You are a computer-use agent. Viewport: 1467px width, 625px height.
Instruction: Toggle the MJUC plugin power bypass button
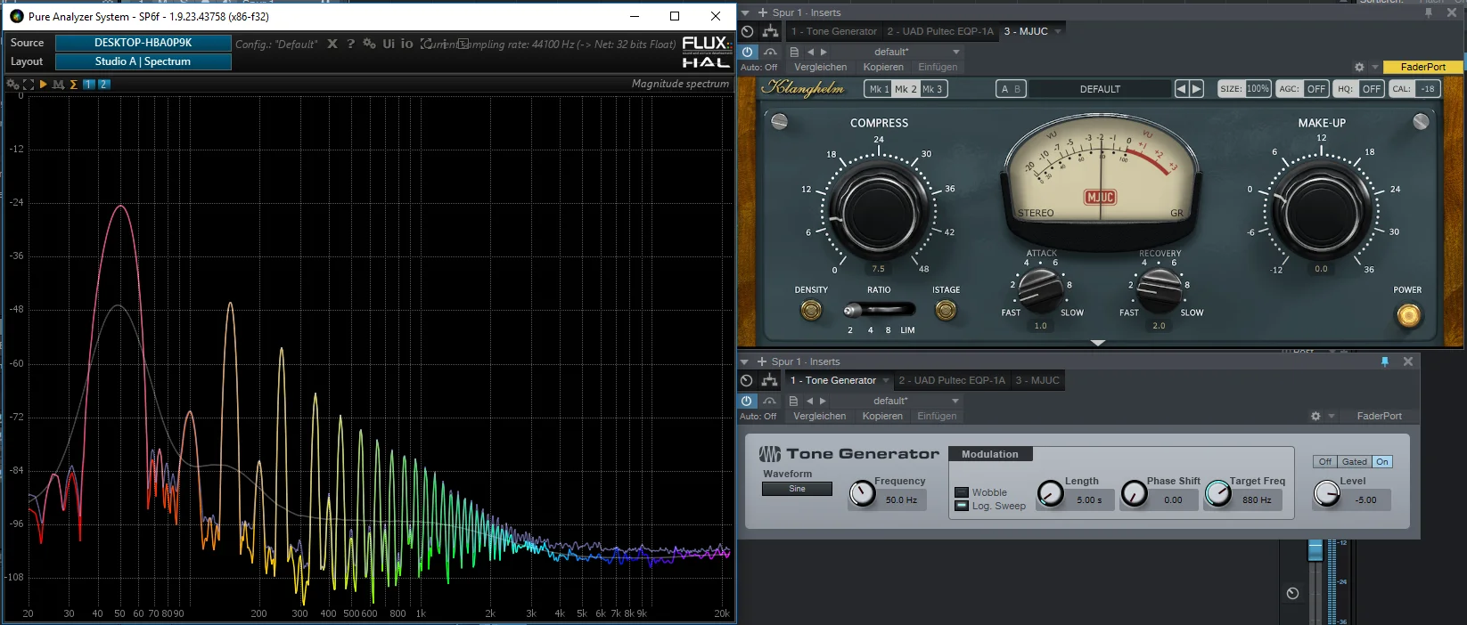[x=748, y=52]
